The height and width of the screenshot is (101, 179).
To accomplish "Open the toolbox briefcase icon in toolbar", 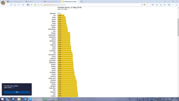I will click(169, 5).
